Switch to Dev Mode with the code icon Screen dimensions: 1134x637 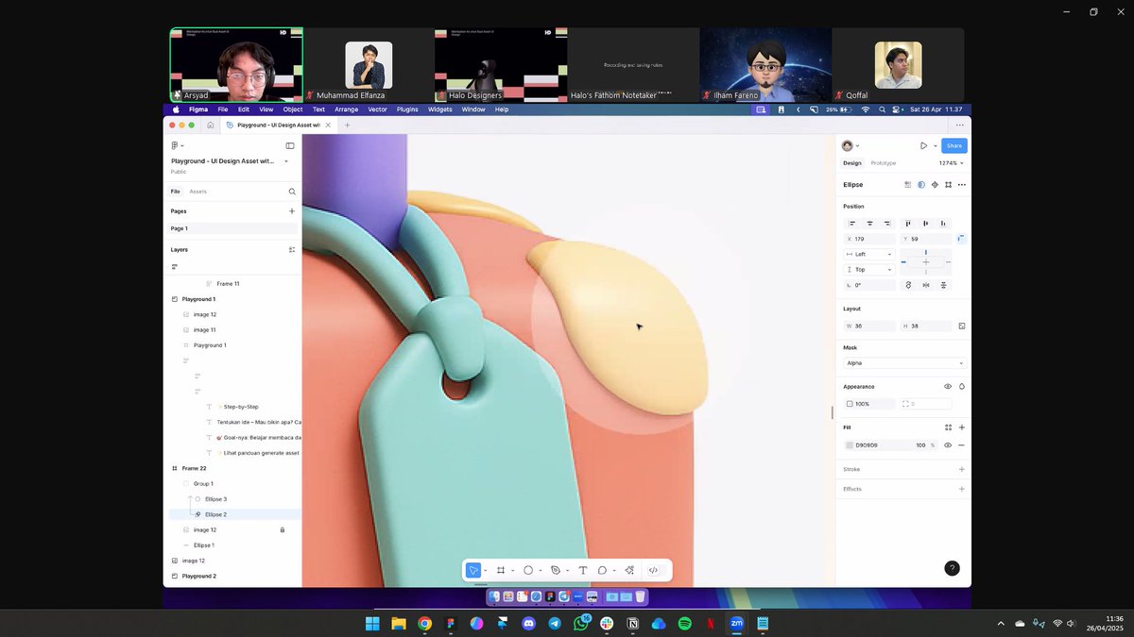[654, 569]
